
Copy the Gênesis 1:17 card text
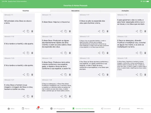103,31
